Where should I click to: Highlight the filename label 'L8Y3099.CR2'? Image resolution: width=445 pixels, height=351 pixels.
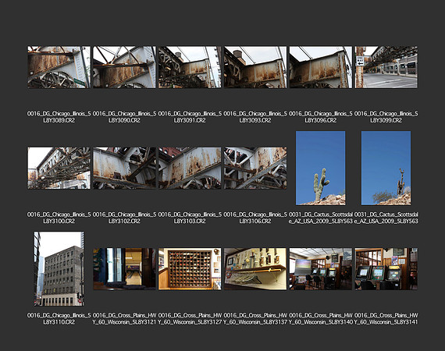pyautogui.click(x=386, y=120)
